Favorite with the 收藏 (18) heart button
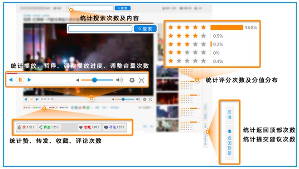The image size is (299, 169). 89,127
